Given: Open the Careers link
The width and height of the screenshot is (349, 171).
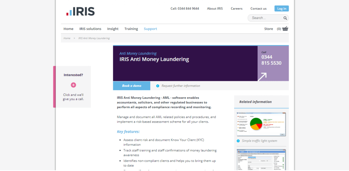Looking at the screenshot, I should click(x=237, y=9).
